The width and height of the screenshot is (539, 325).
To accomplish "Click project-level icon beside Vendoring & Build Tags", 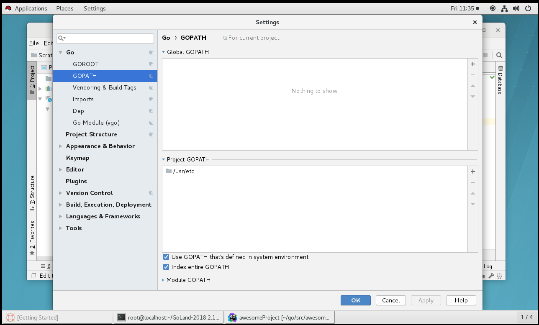I will point(151,87).
